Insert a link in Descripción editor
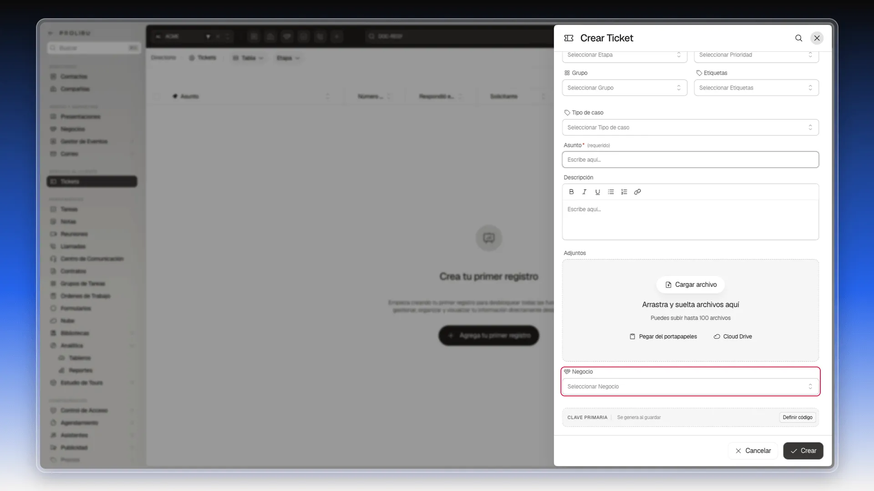The height and width of the screenshot is (491, 874). pos(637,192)
